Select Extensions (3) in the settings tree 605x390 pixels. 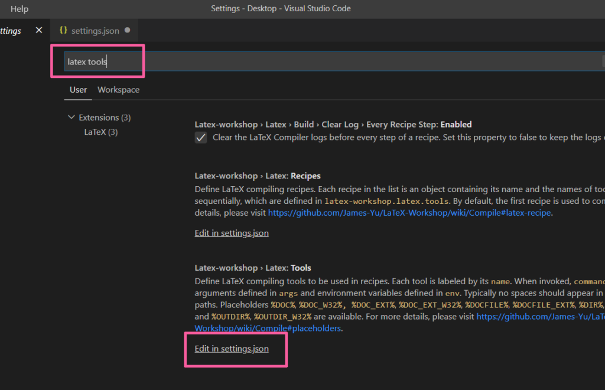click(x=105, y=117)
